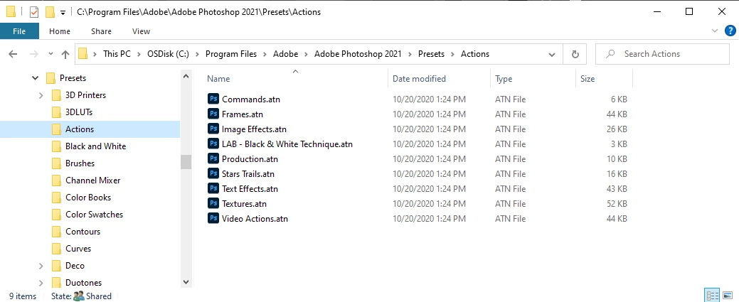Click the navigation pane scroll down arrow
This screenshot has width=739, height=302.
pyautogui.click(x=186, y=281)
